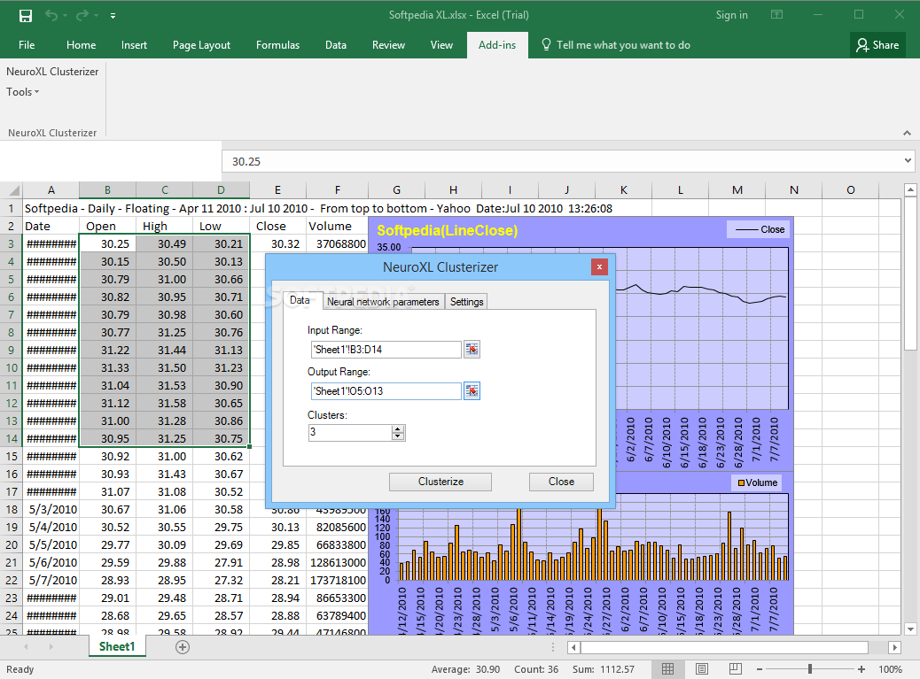Select row 18 header
This screenshot has height=679, width=920.
tap(12, 509)
